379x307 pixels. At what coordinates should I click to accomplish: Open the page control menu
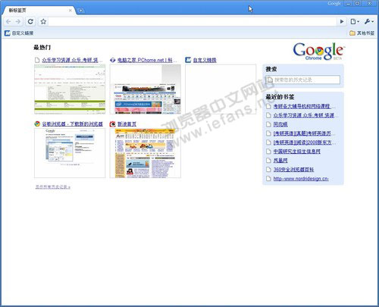click(x=355, y=22)
